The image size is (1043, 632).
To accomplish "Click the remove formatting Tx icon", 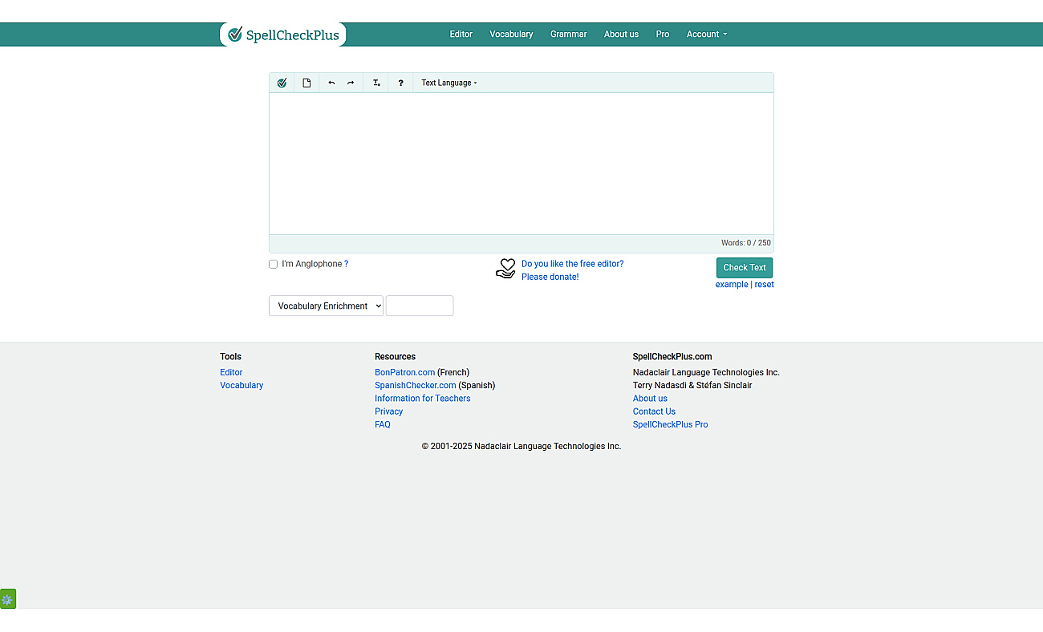I will pyautogui.click(x=376, y=83).
